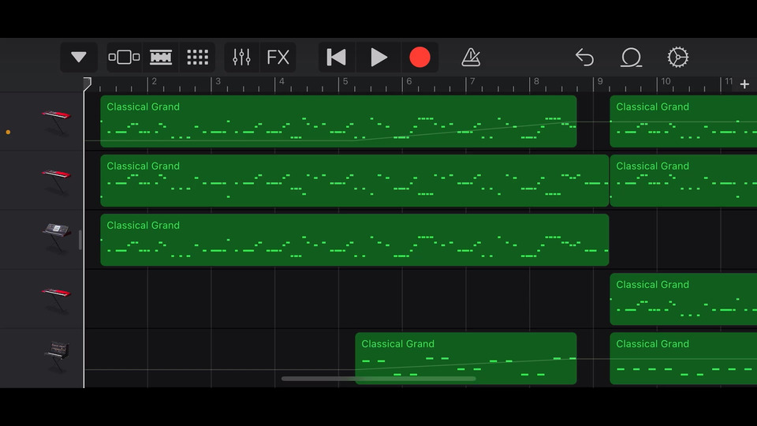Select second track's red keyboard instrument icon
This screenshot has height=426, width=757.
click(57, 181)
